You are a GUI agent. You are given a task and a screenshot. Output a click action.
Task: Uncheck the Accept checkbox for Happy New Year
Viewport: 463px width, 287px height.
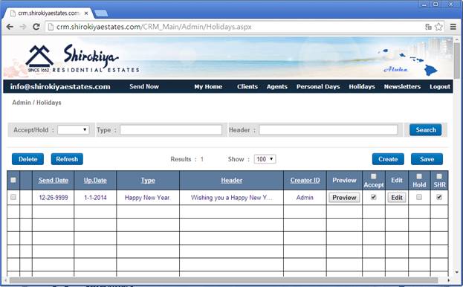pos(374,197)
